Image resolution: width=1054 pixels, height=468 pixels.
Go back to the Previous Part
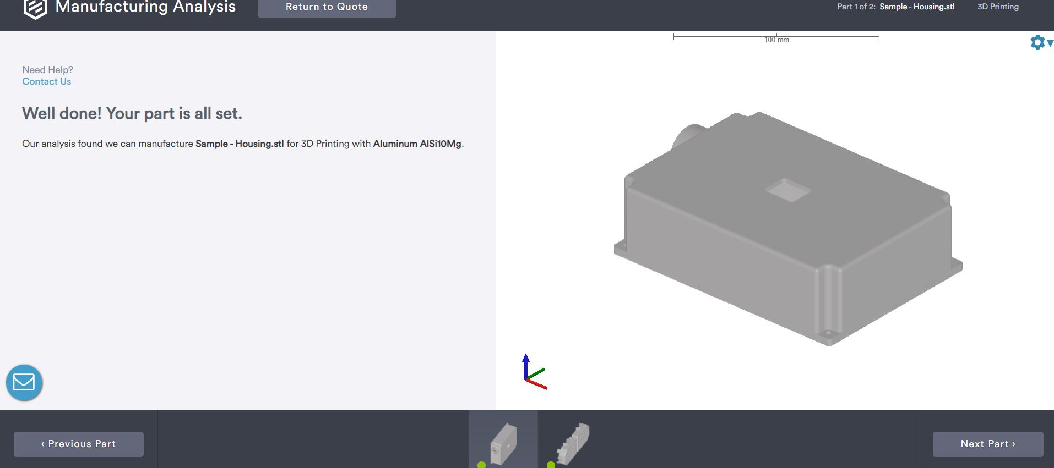[x=79, y=444]
